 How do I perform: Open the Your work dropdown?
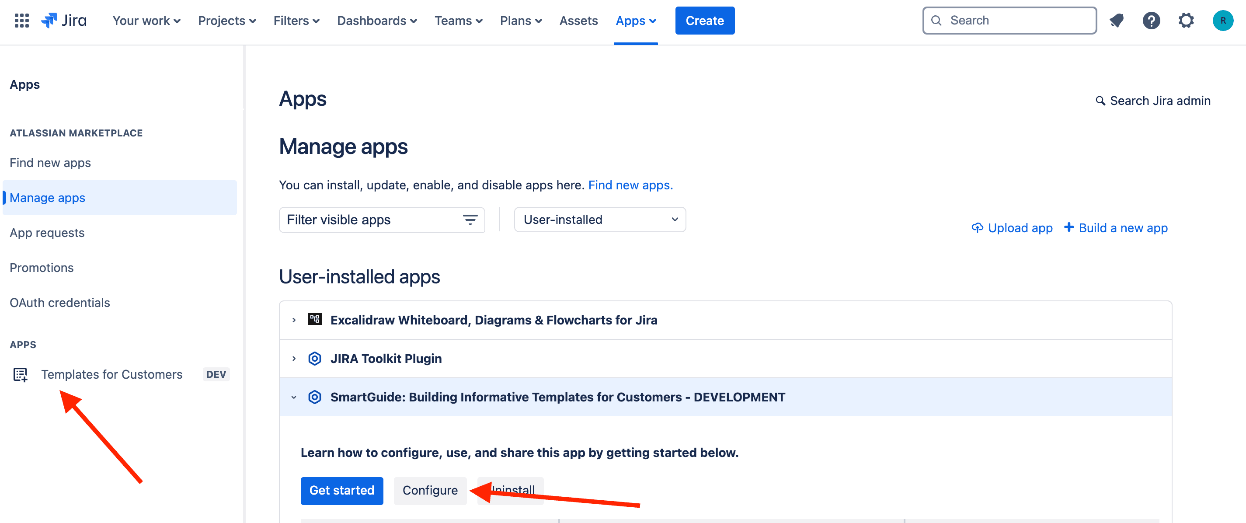146,20
